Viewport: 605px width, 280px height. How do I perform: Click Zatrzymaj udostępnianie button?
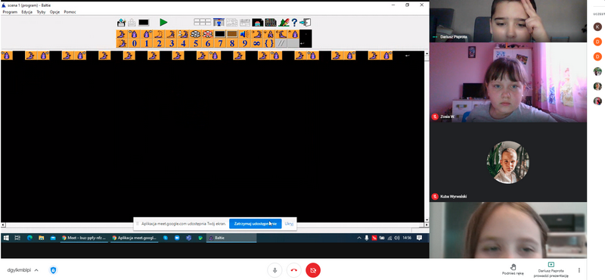[256, 223]
